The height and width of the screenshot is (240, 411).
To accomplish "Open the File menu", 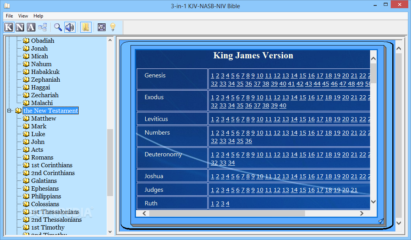I will click(9, 16).
